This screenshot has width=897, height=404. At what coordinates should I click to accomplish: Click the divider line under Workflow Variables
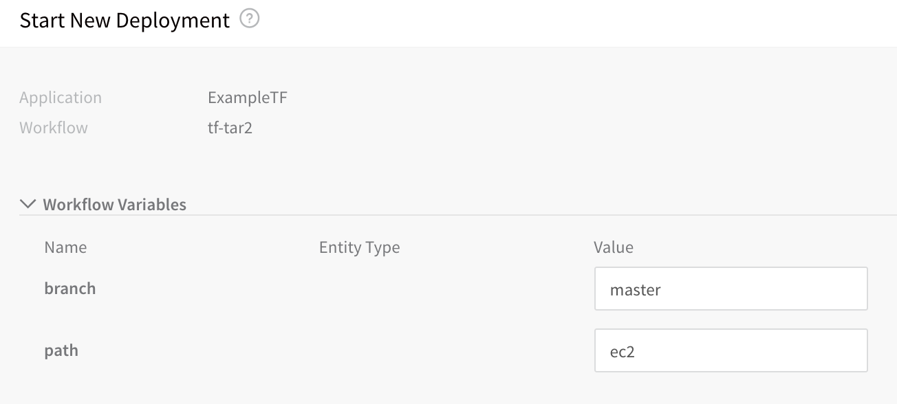coord(458,215)
